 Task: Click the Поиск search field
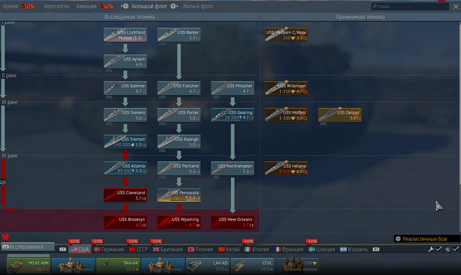(410, 6)
